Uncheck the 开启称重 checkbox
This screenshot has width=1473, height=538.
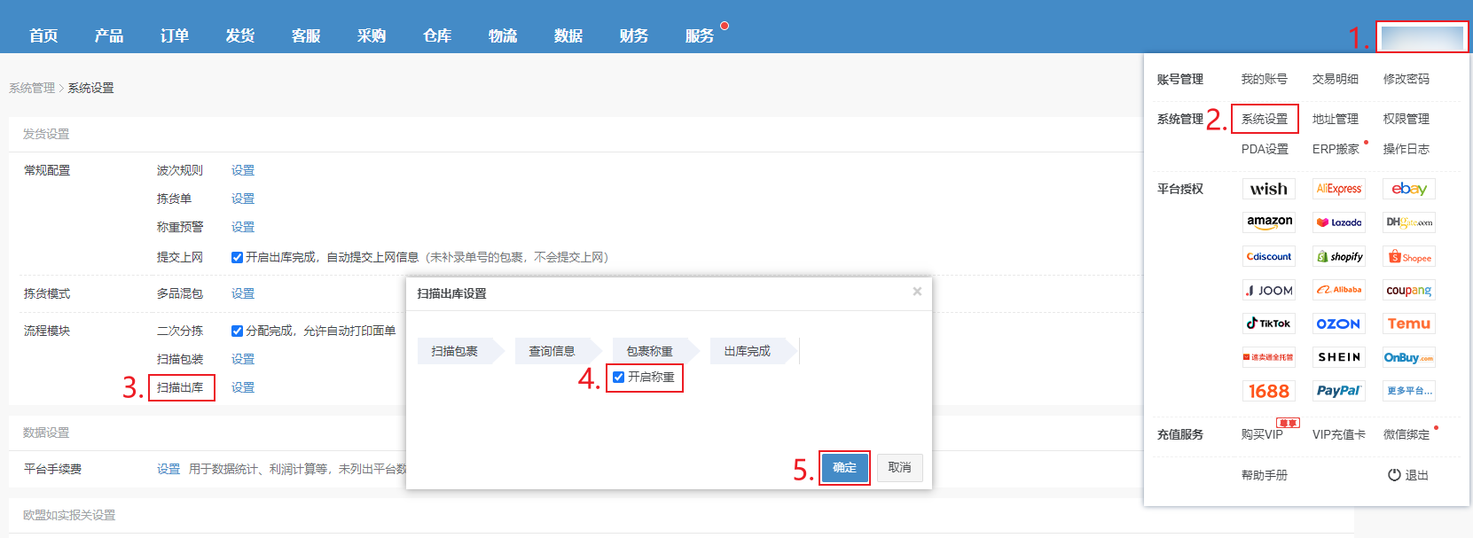619,378
